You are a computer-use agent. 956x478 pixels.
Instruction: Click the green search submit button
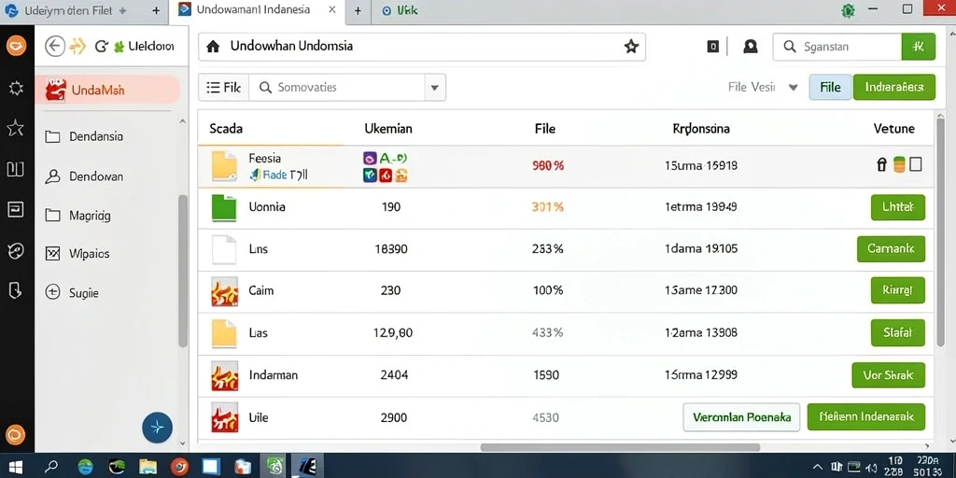pos(918,47)
